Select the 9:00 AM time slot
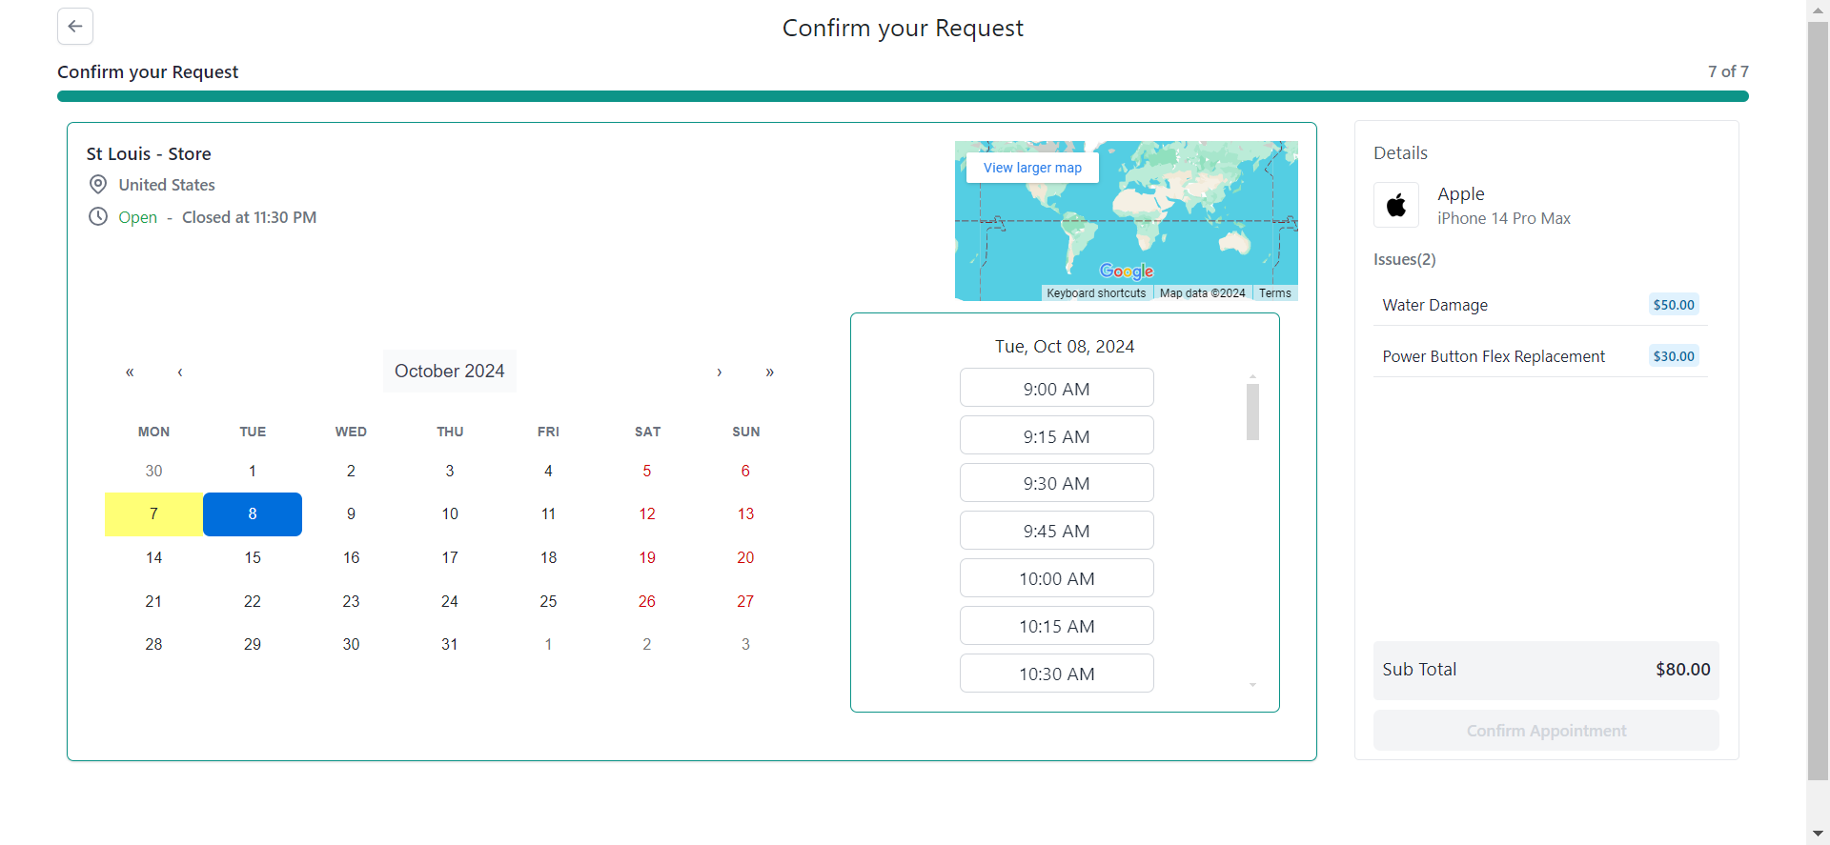Screen dimensions: 1830x845 tap(1057, 389)
